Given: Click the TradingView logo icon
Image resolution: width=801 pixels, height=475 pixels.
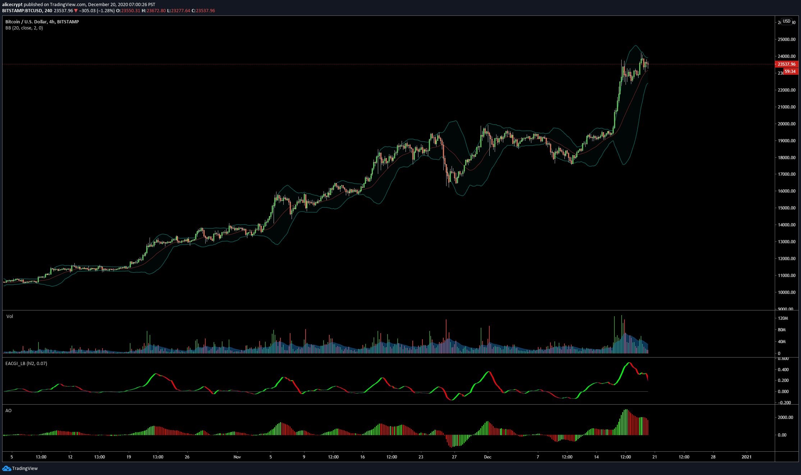Looking at the screenshot, I should point(6,468).
